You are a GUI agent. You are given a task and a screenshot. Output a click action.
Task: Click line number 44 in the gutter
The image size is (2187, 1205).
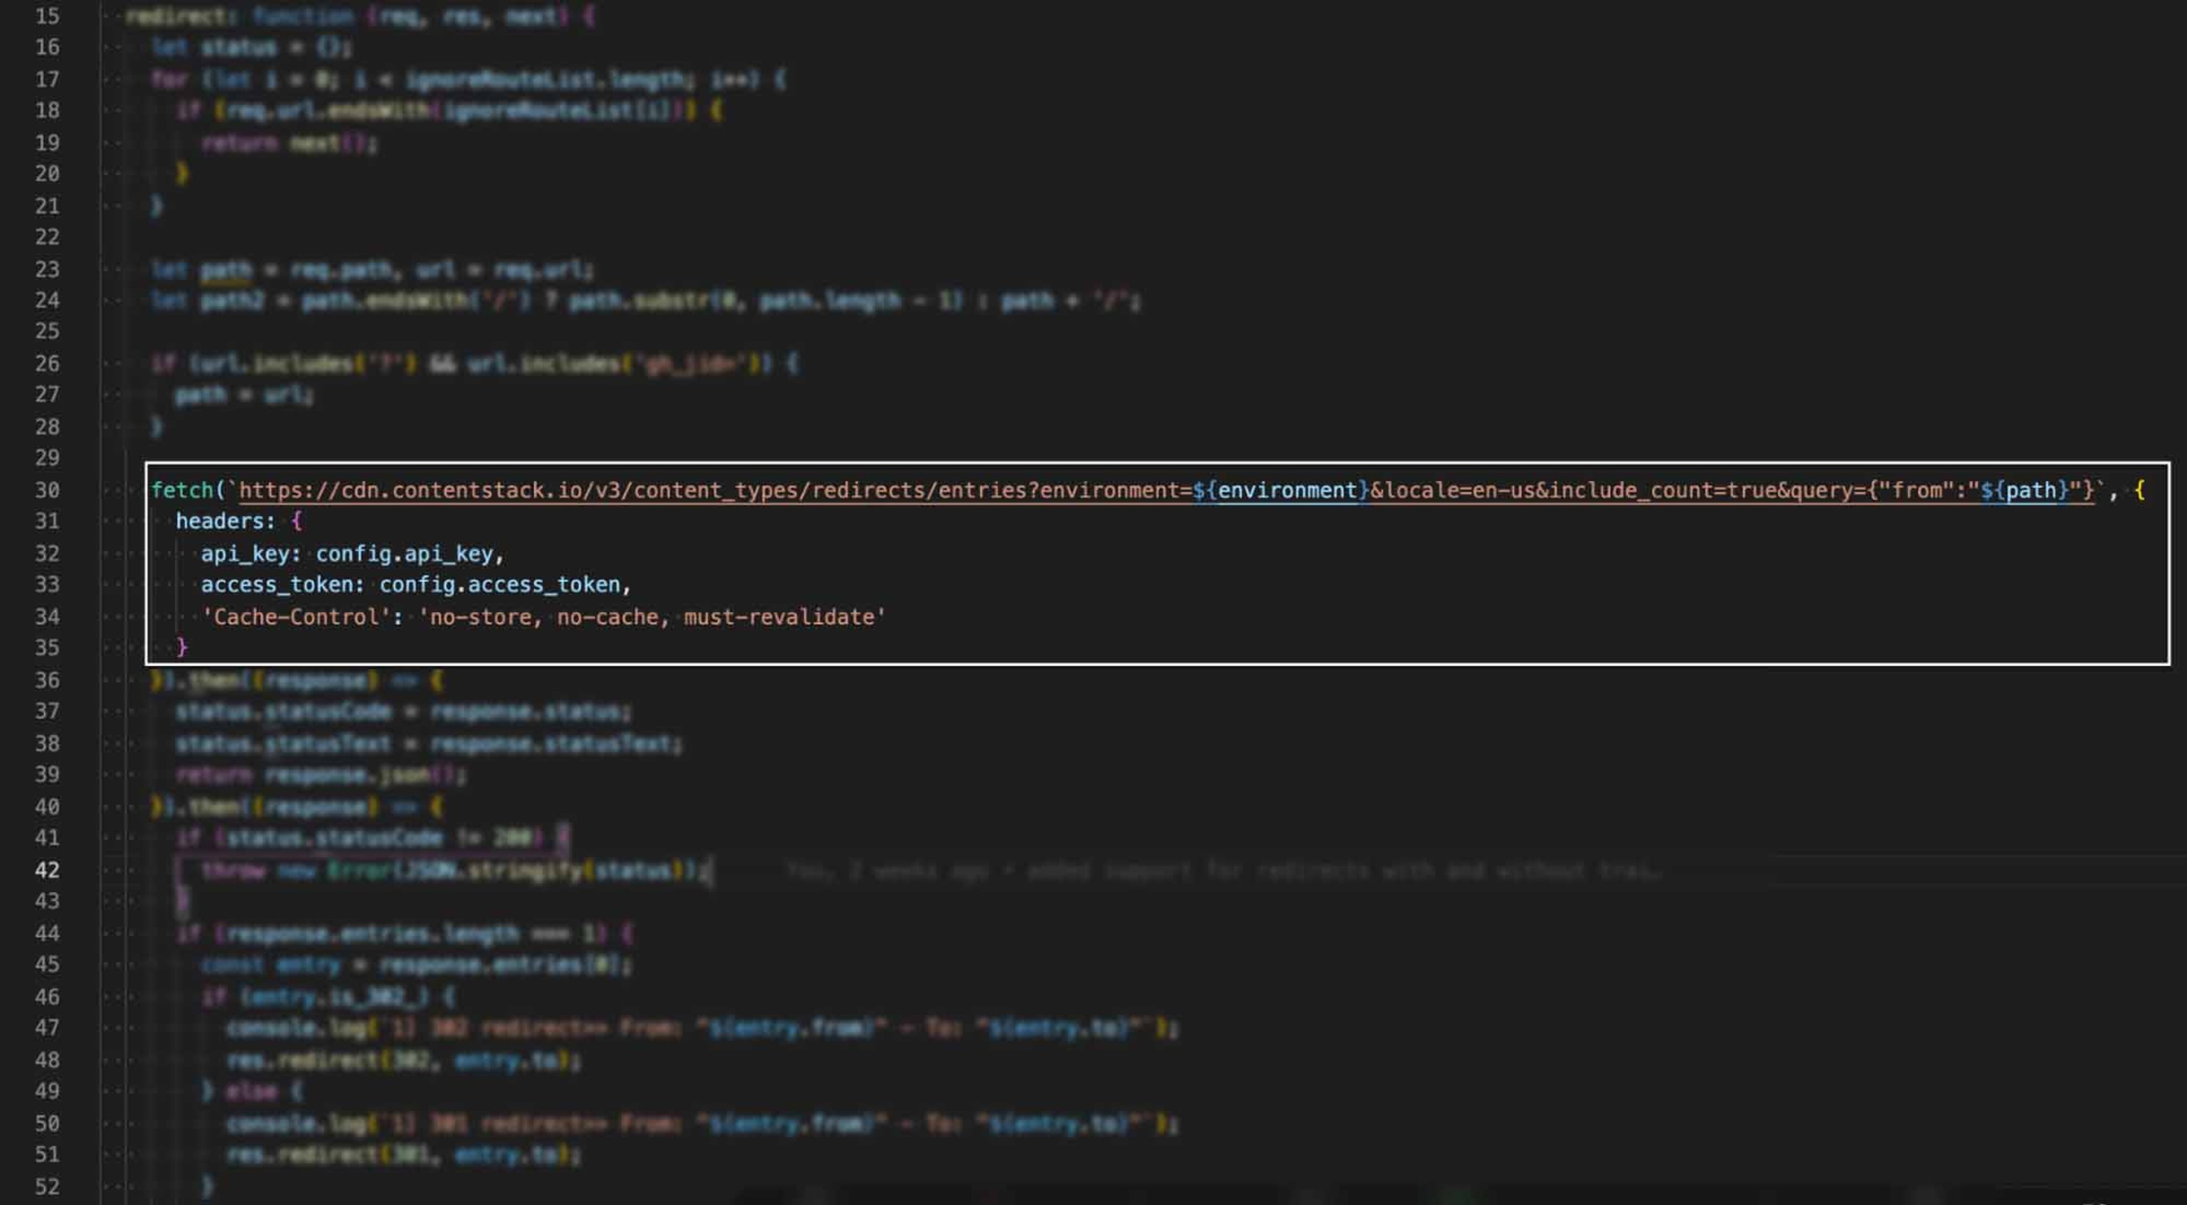click(x=47, y=933)
